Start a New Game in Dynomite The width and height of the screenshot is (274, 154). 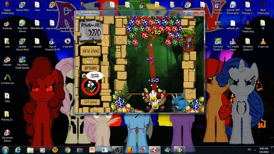pyautogui.click(x=90, y=51)
